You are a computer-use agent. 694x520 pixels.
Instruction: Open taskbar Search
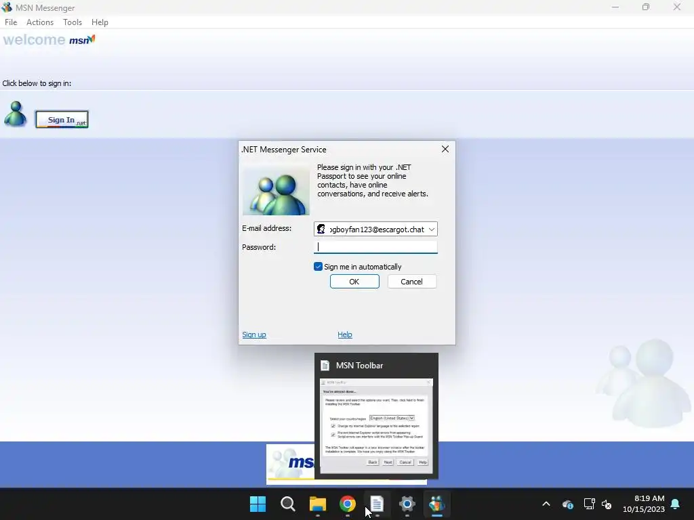(x=287, y=504)
